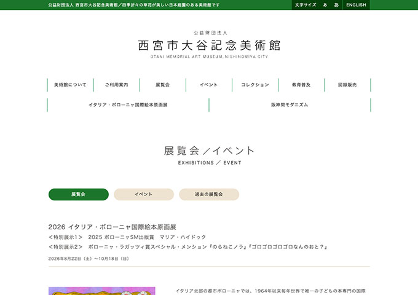The height and width of the screenshot is (295, 418).
Task: Click the EXHIBITIONS / EVENT subheading
Action: point(210,163)
